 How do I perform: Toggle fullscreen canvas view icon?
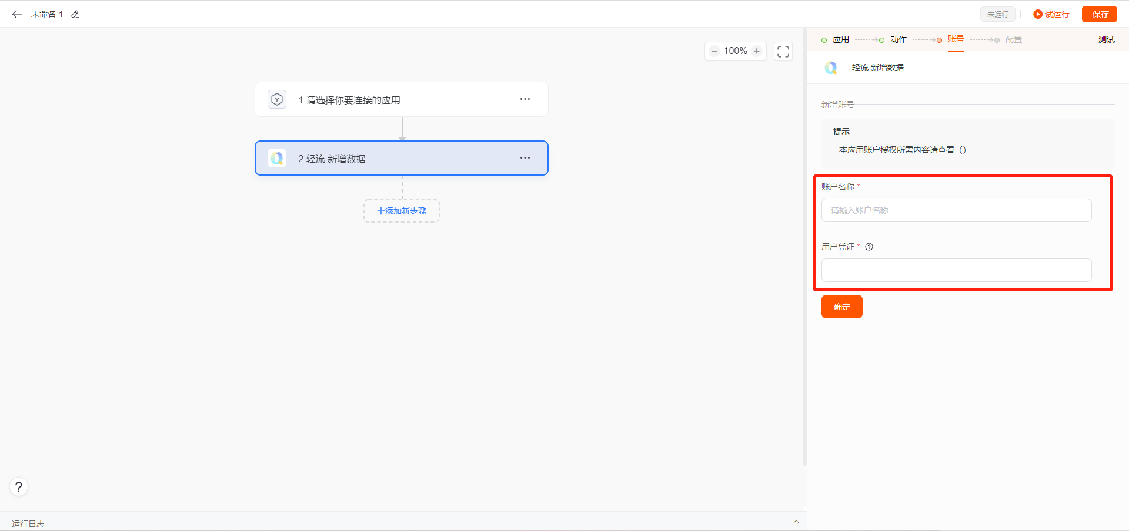pyautogui.click(x=783, y=51)
